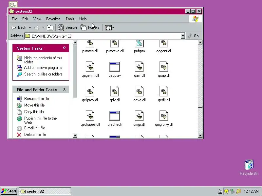Click the system32 title bar folder icon
This screenshot has width=262, height=196.
pyautogui.click(x=12, y=11)
